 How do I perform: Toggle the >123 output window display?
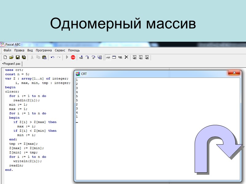[108, 57]
